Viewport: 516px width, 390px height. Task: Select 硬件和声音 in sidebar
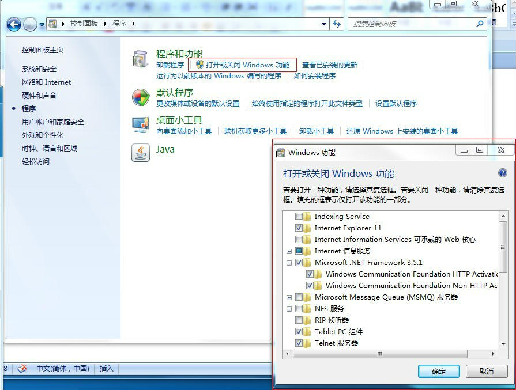pos(39,96)
